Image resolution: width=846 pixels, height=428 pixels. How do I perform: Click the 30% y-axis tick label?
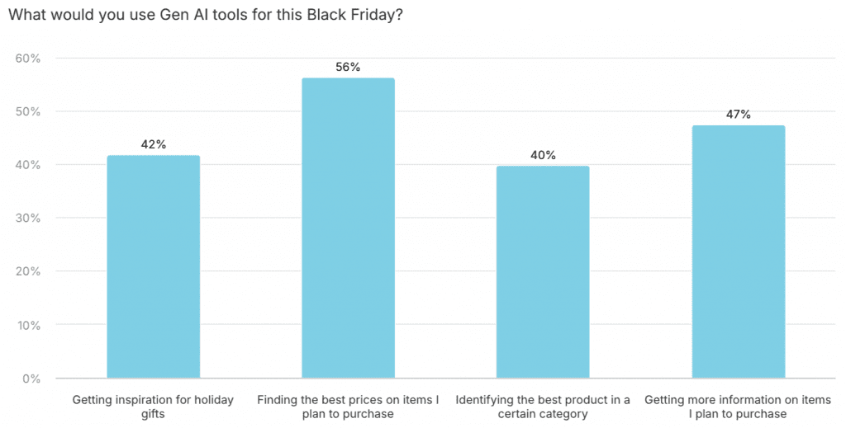[x=28, y=219]
